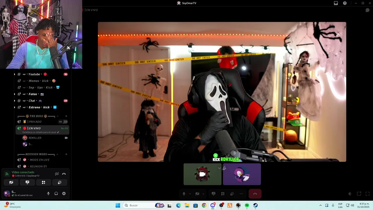The width and height of the screenshot is (373, 210).
Task: Deafen with the headphones icon
Action: pyautogui.click(x=56, y=194)
